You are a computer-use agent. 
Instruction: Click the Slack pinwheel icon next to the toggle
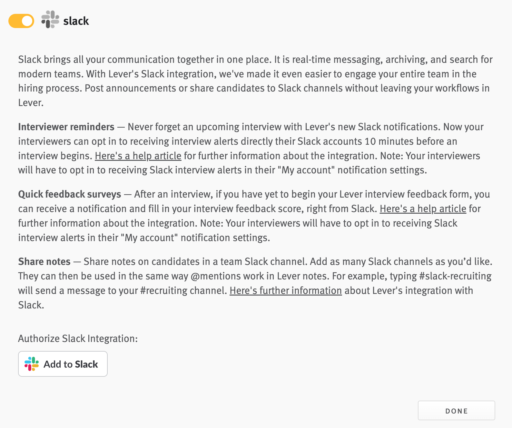[50, 20]
